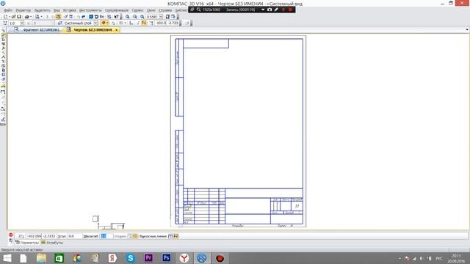The height and width of the screenshot is (264, 470).
Task: Toggle the first Выносные линии option
Action: 170,236
